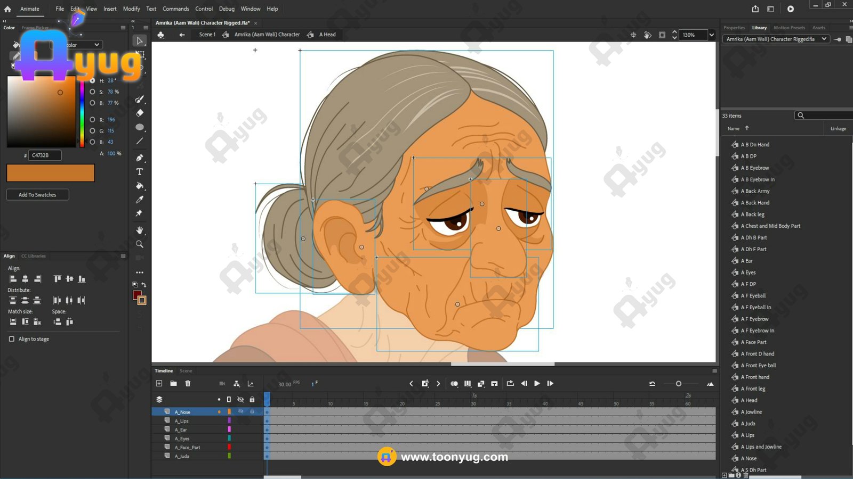Select the Saturation radio button
Image resolution: width=853 pixels, height=479 pixels.
tap(93, 92)
